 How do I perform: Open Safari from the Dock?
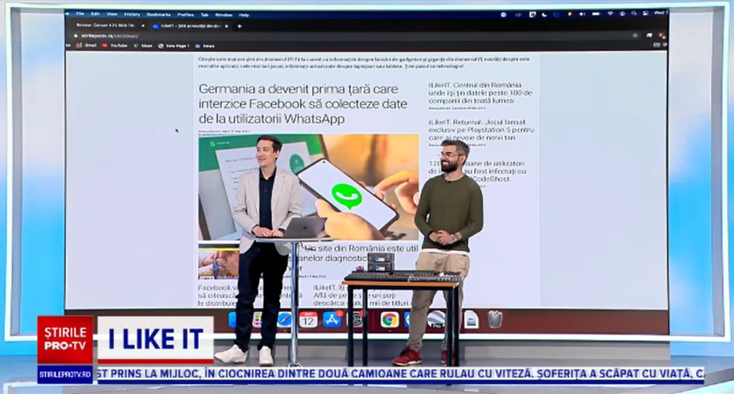coord(284,320)
